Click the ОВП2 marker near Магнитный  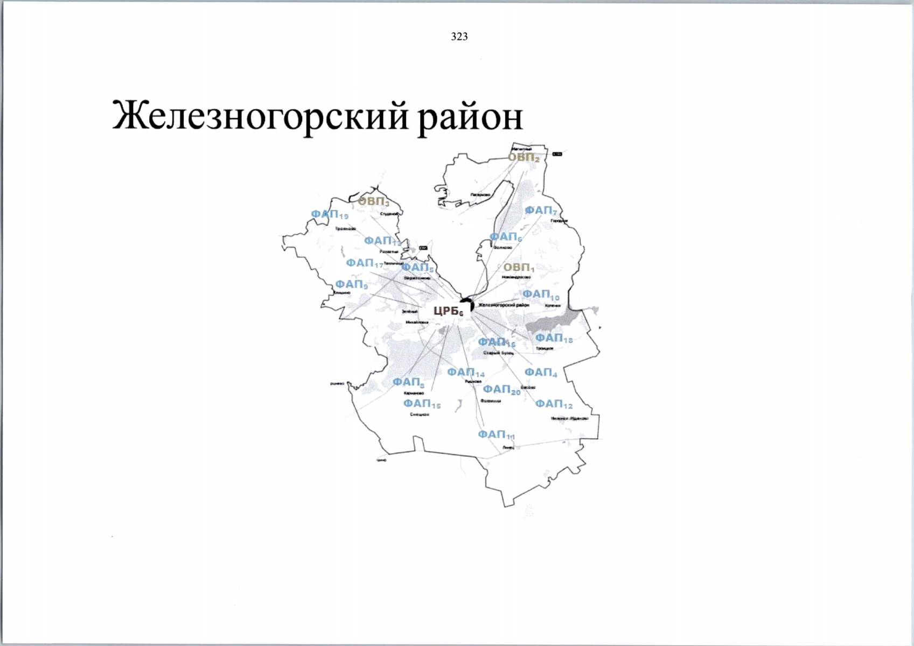(x=524, y=158)
